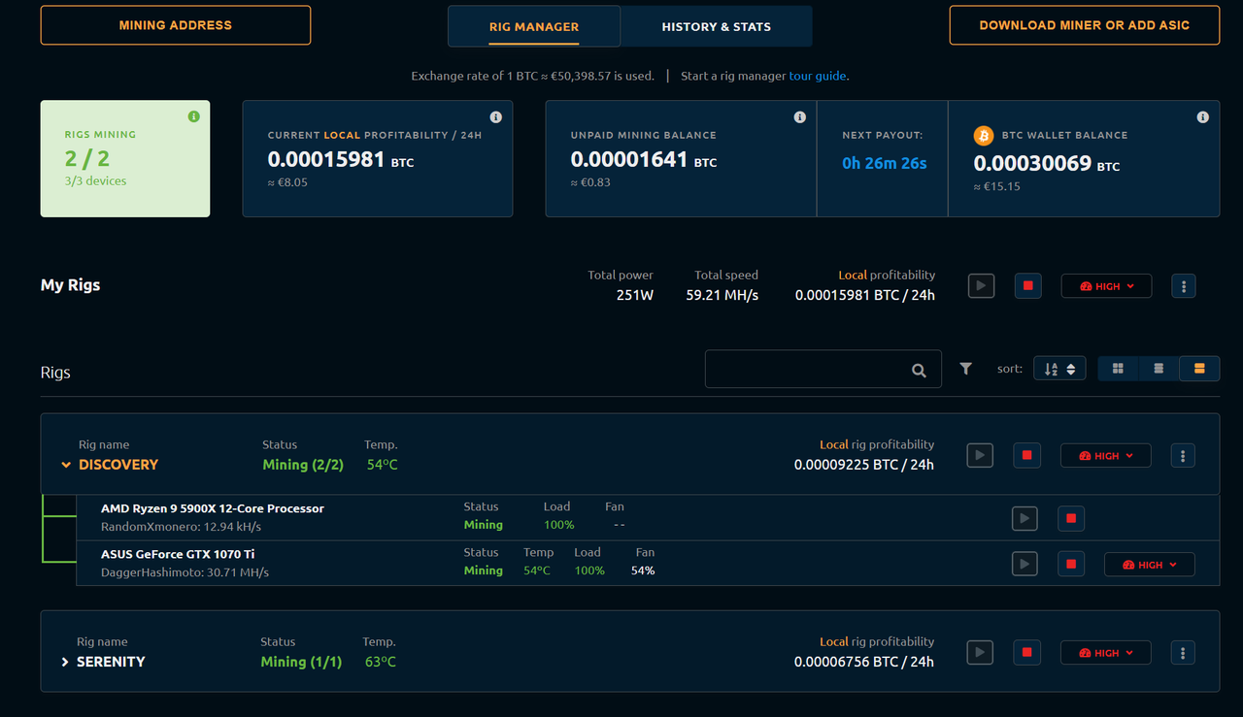Click the SERENITY rig name

click(111, 662)
